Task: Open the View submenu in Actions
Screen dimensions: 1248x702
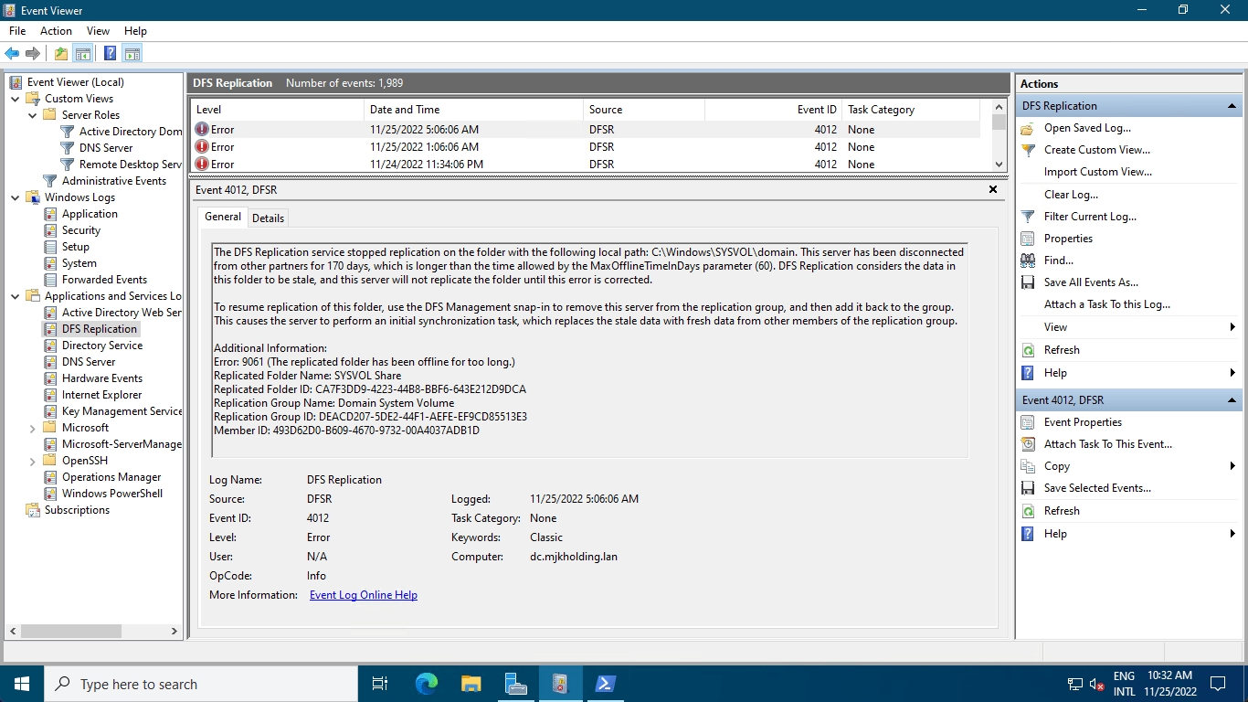Action: tap(1128, 327)
